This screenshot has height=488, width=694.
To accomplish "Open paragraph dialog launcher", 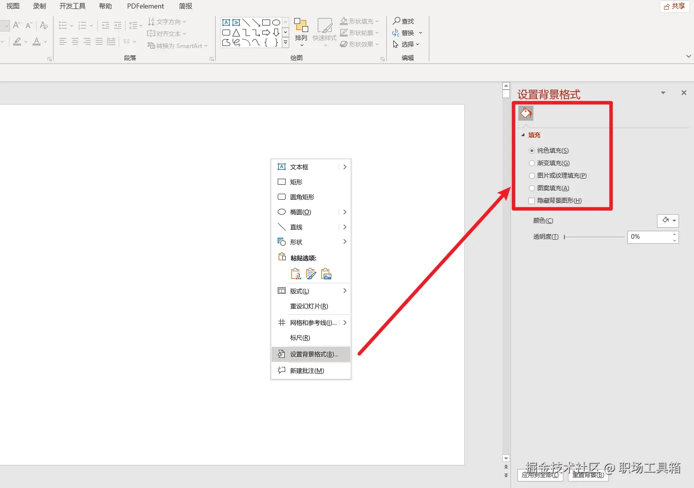I will (x=212, y=59).
